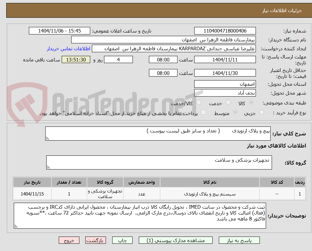The height and width of the screenshot is (251, 312).
Task: Click the buyer notes text area
Action: pyautogui.click(x=140, y=216)
